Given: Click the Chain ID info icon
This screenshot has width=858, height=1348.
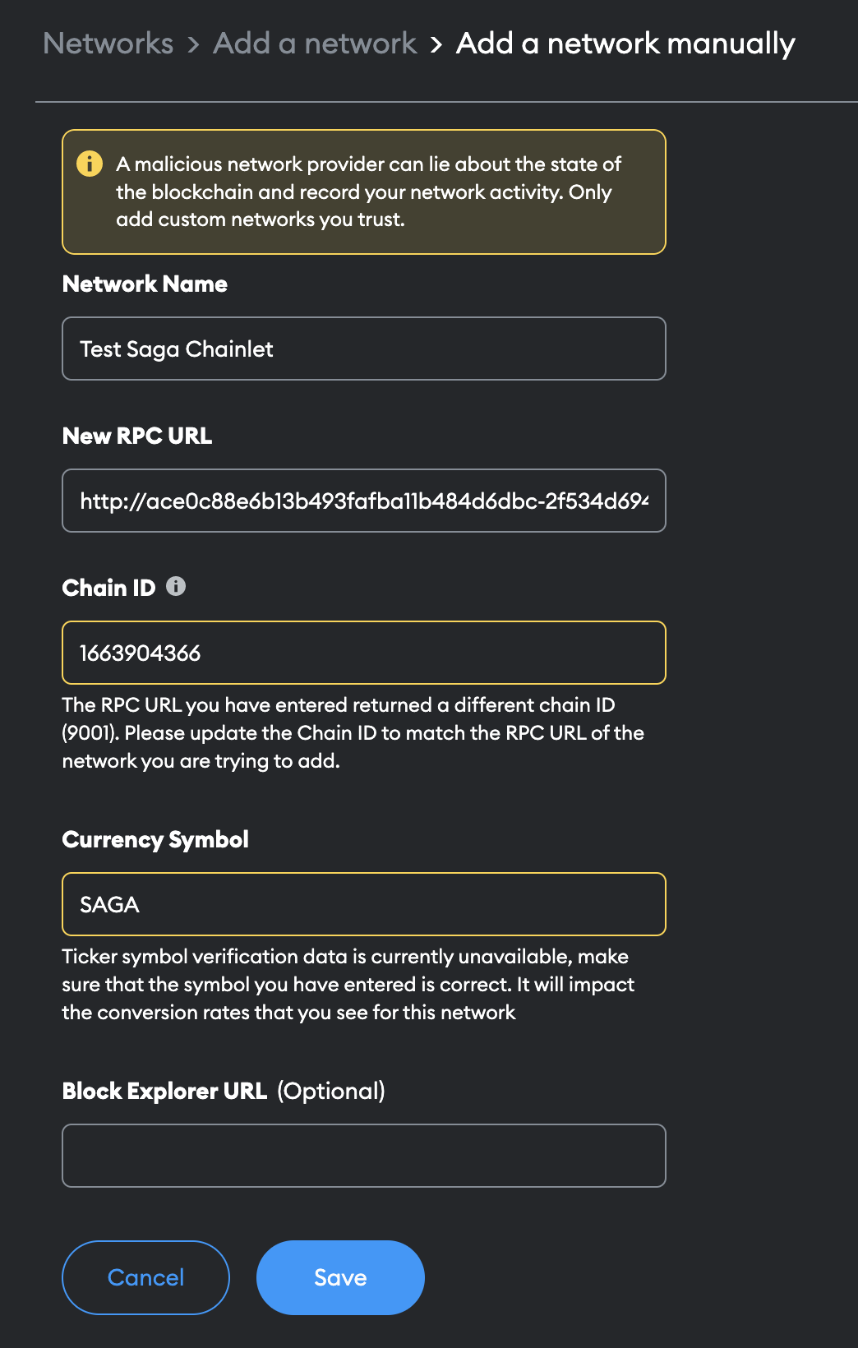Looking at the screenshot, I should tap(176, 586).
